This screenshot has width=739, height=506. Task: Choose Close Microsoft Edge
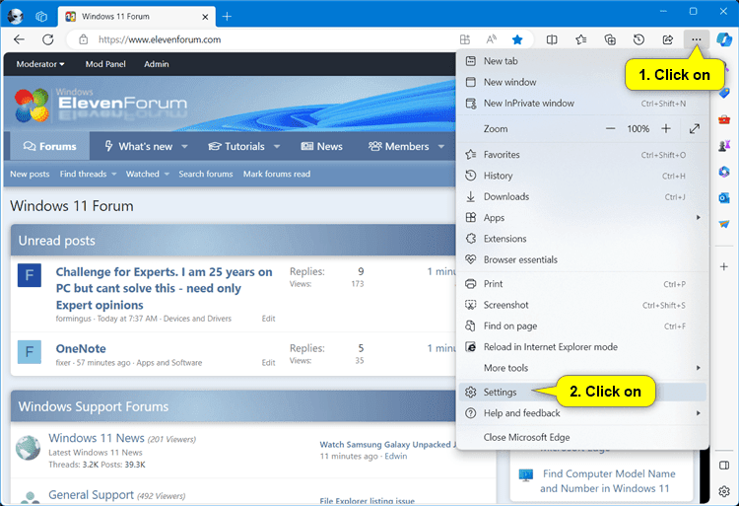click(582, 437)
